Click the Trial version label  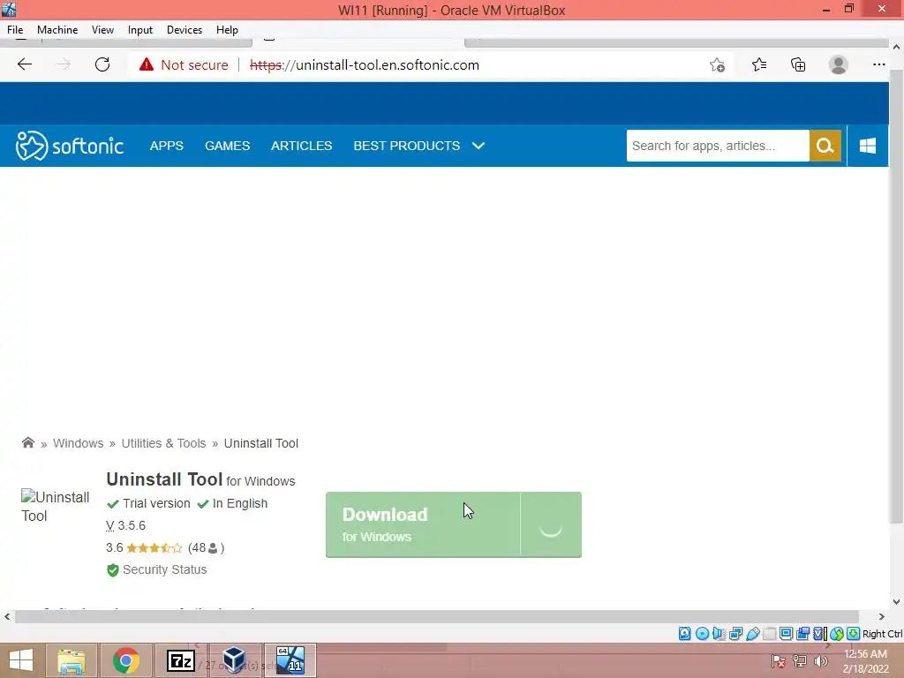(x=156, y=503)
